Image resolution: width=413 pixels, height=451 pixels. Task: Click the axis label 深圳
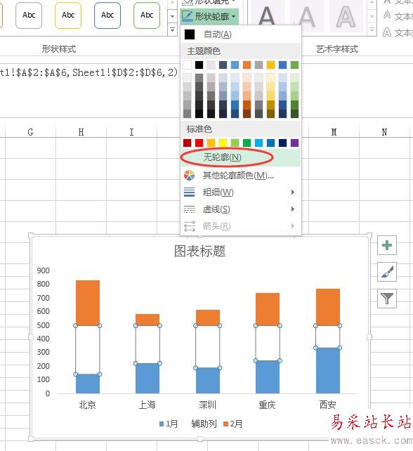(x=207, y=405)
